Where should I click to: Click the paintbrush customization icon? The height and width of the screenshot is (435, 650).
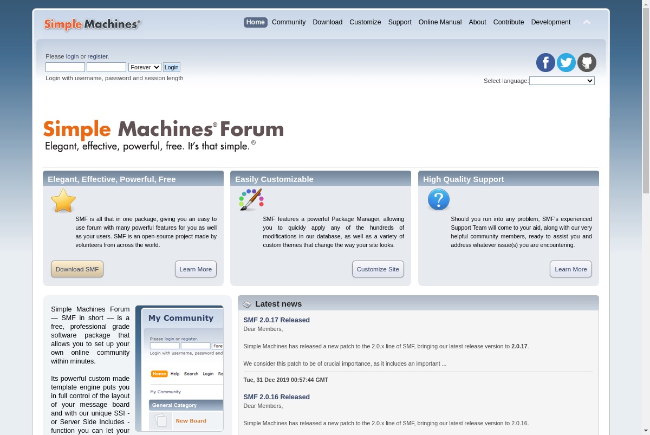251,200
